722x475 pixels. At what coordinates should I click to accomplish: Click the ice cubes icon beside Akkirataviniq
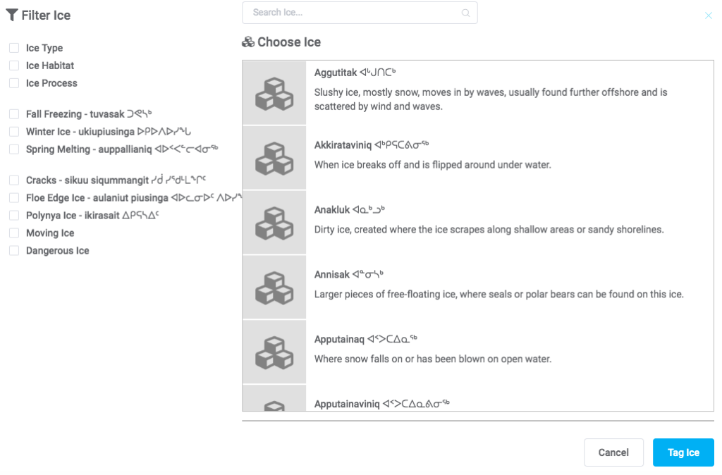point(274,159)
